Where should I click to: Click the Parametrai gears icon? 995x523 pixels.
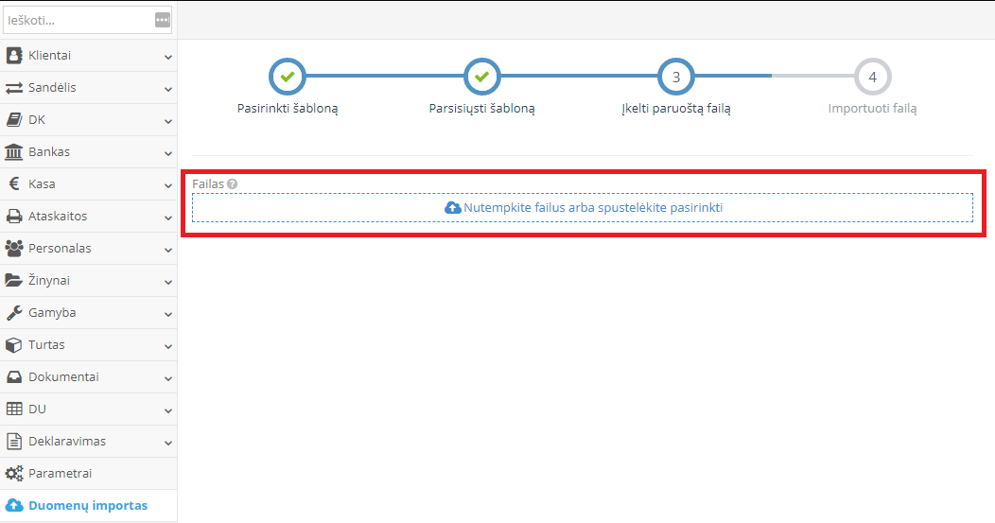(x=14, y=474)
